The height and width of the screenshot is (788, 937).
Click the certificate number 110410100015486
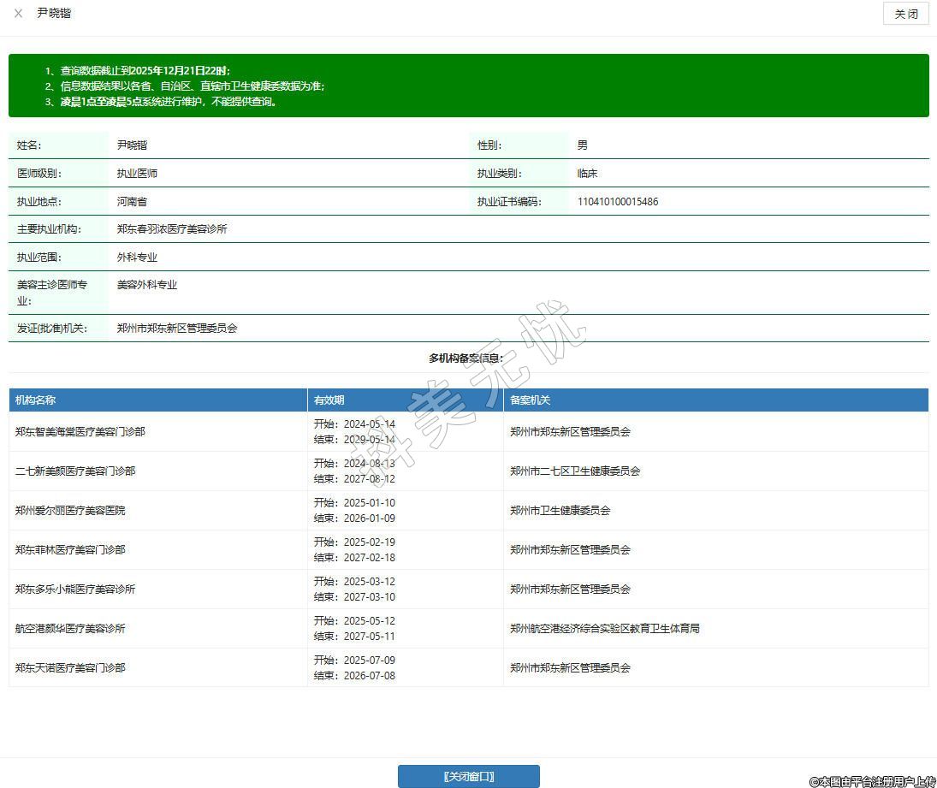click(x=618, y=202)
